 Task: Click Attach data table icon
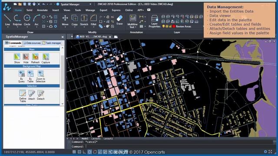[x=32, y=95]
